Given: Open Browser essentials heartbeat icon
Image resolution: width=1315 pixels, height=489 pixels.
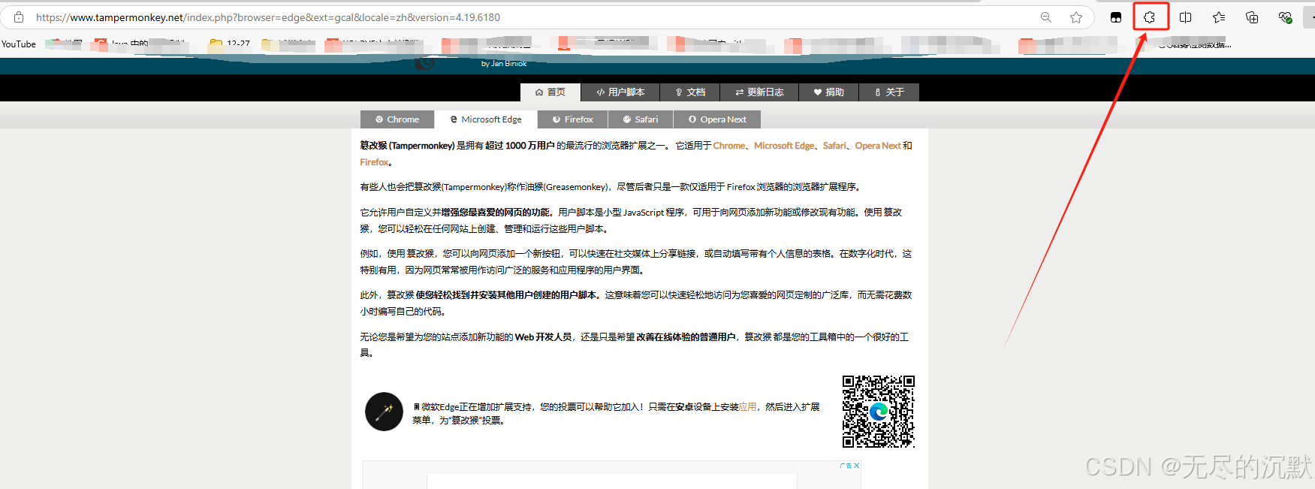Looking at the screenshot, I should click(1285, 17).
